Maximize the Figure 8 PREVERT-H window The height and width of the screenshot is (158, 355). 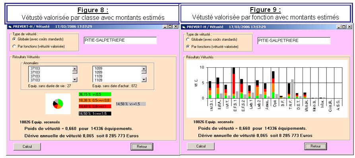point(170,27)
